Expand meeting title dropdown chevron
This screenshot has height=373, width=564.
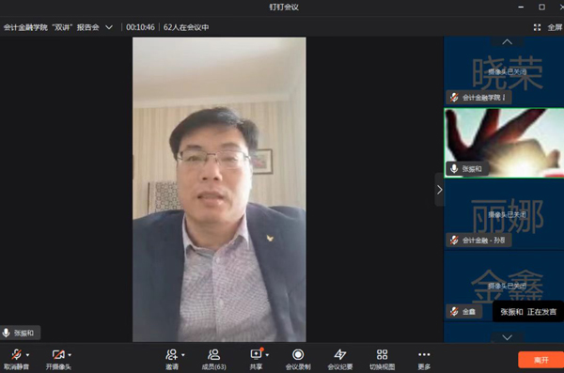(109, 27)
